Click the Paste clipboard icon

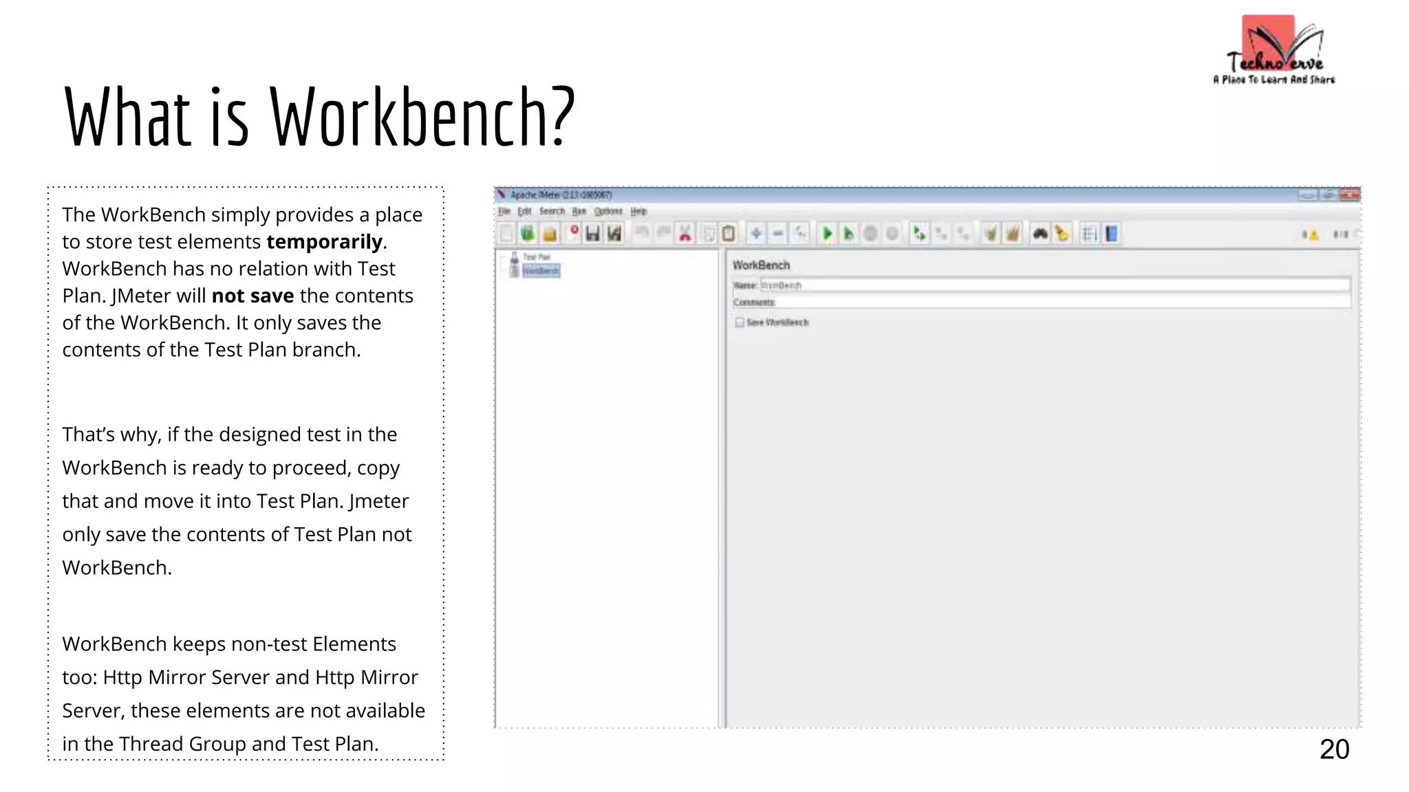(729, 234)
